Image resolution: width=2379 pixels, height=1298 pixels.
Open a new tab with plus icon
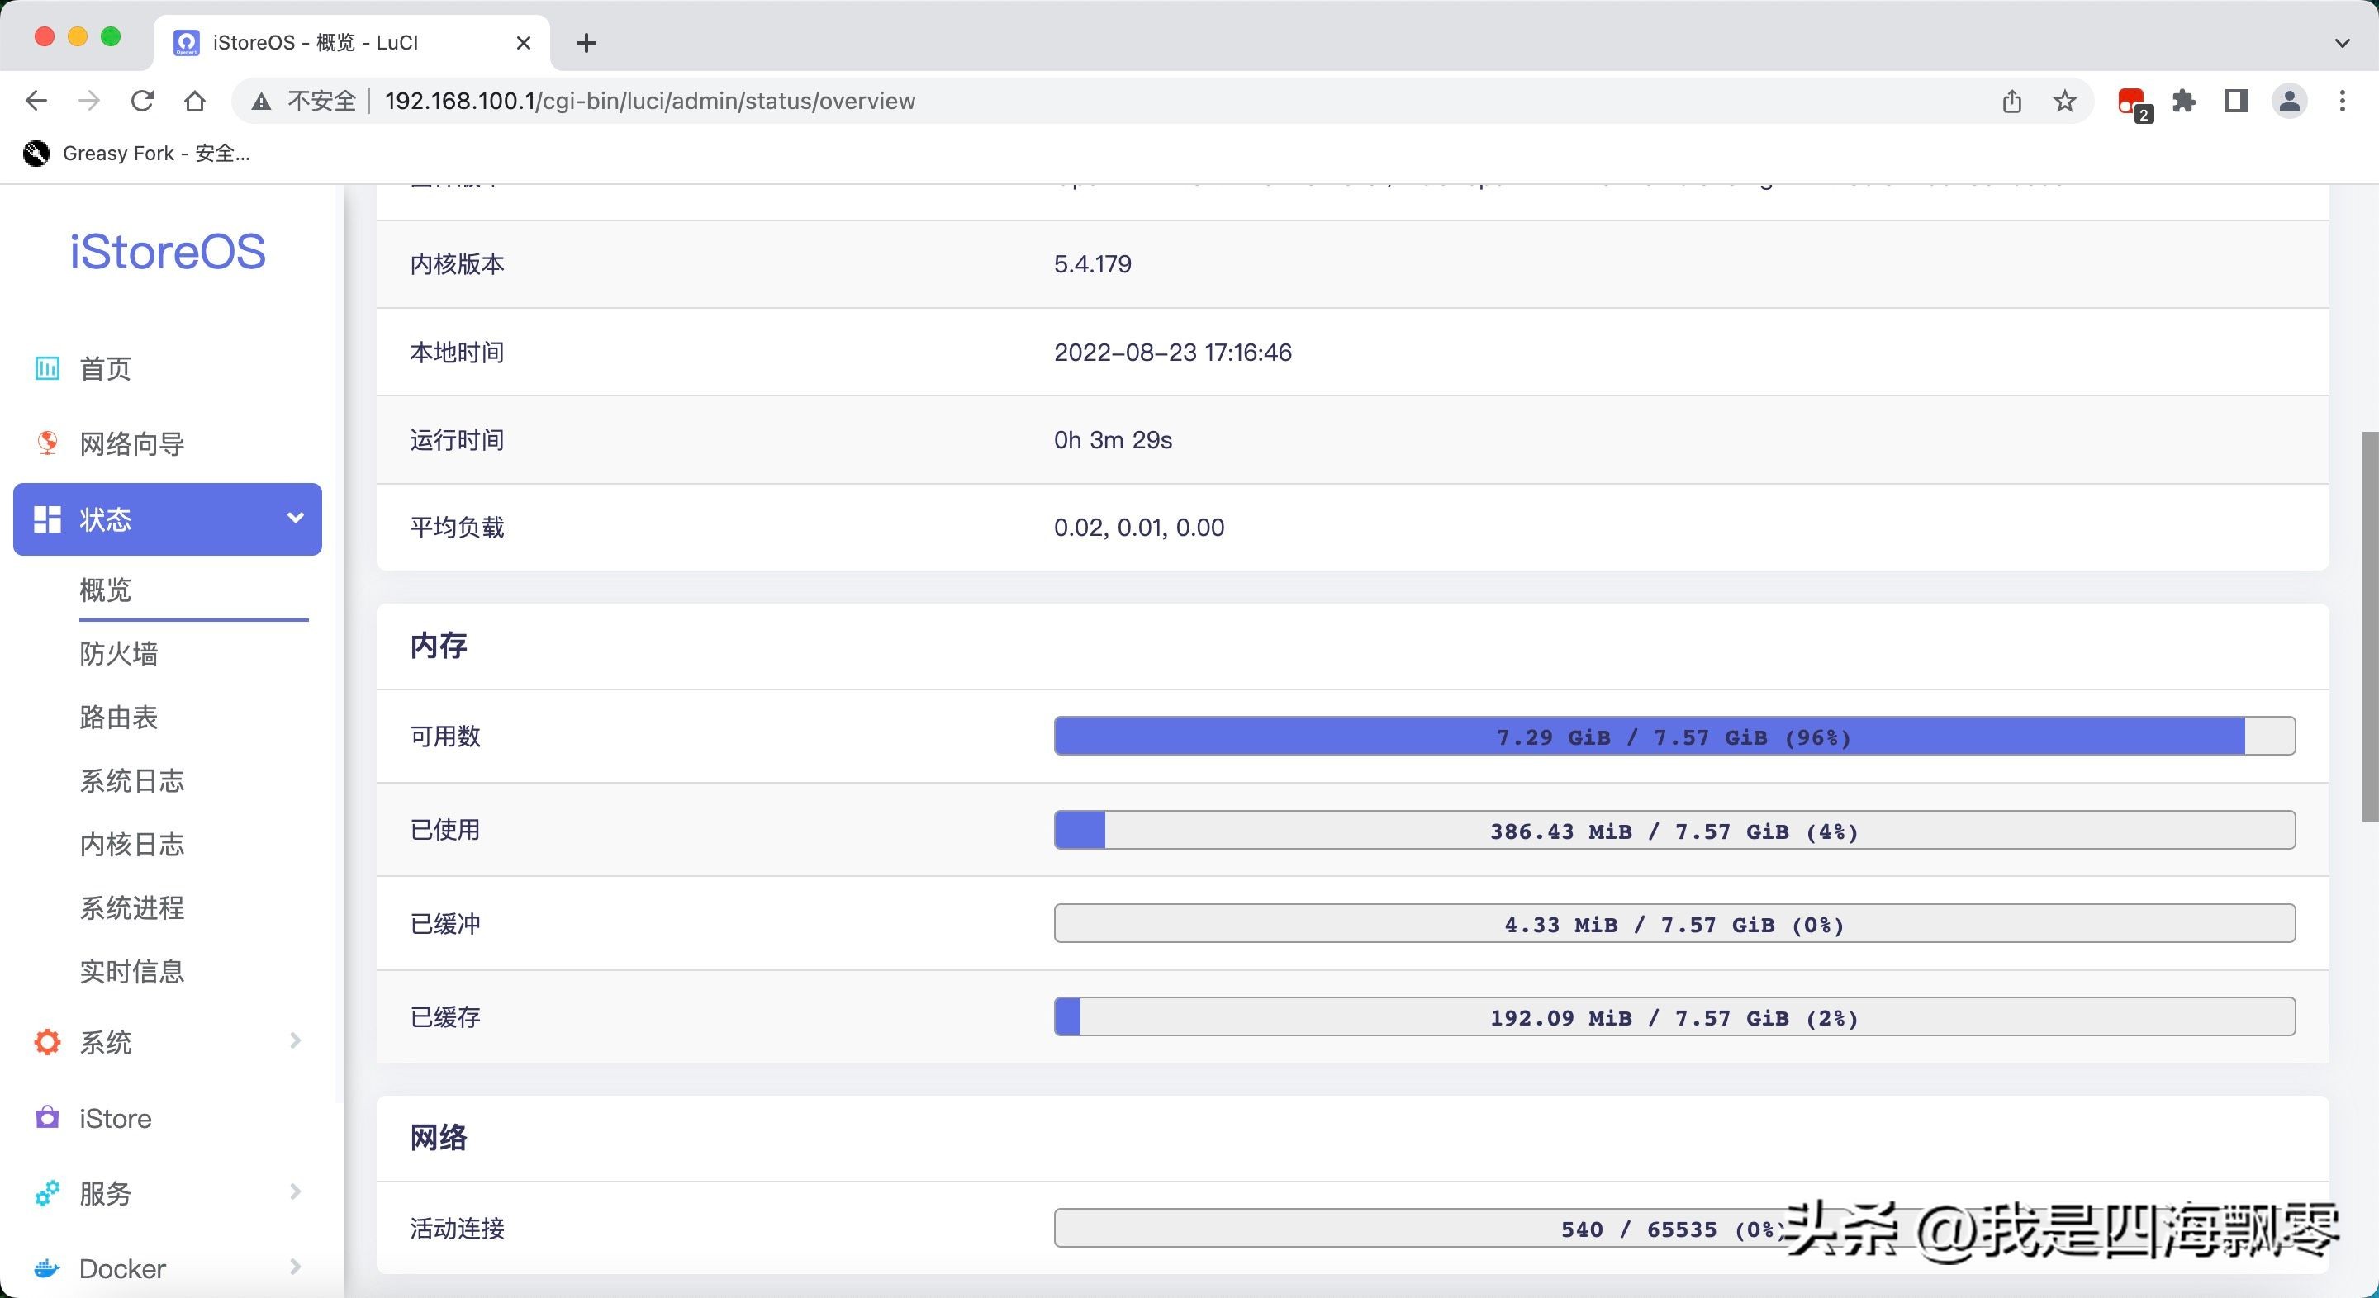point(586,42)
